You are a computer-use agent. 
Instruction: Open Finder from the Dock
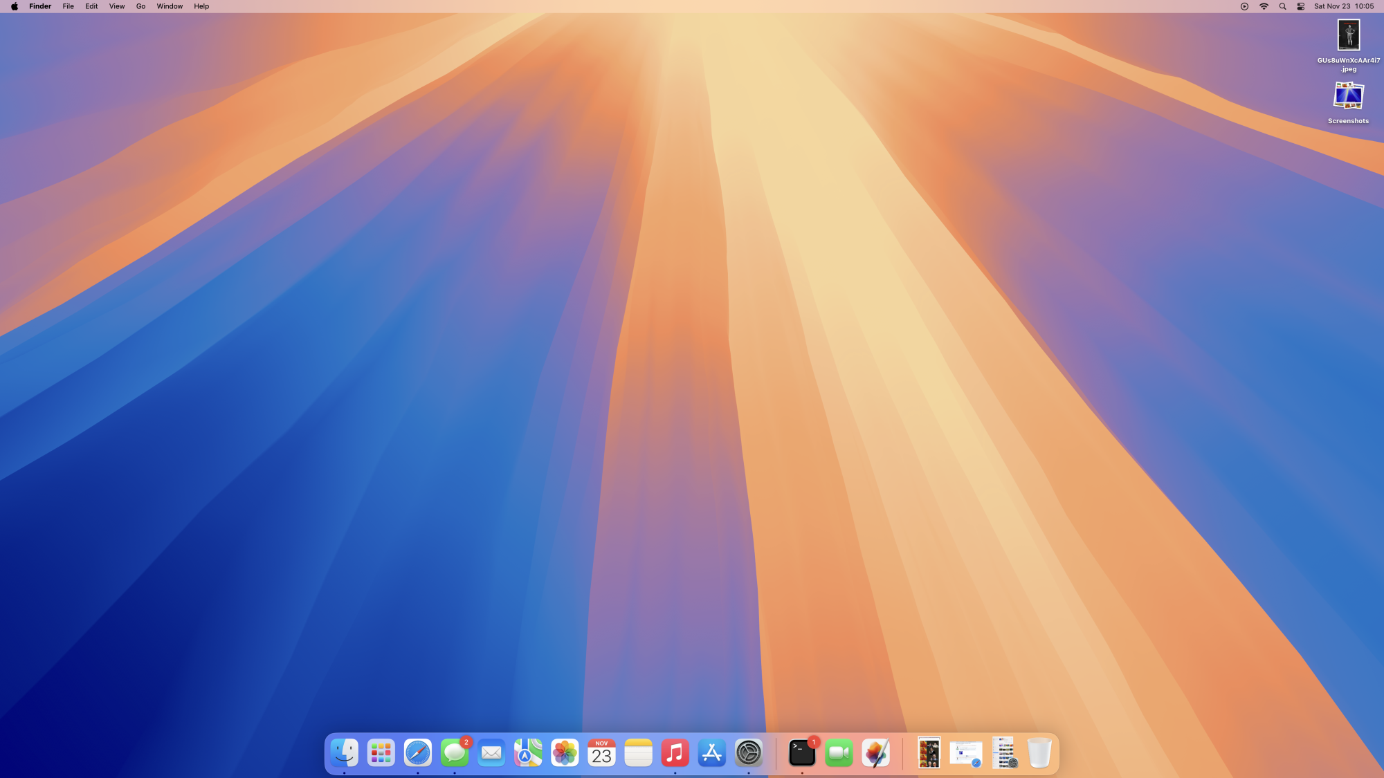pyautogui.click(x=344, y=753)
